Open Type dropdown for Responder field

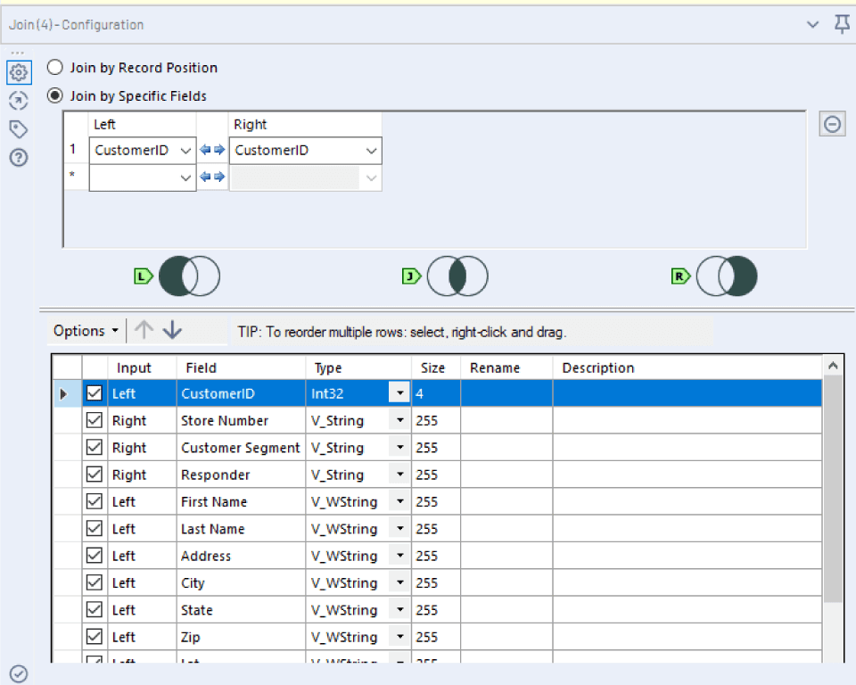tap(399, 475)
